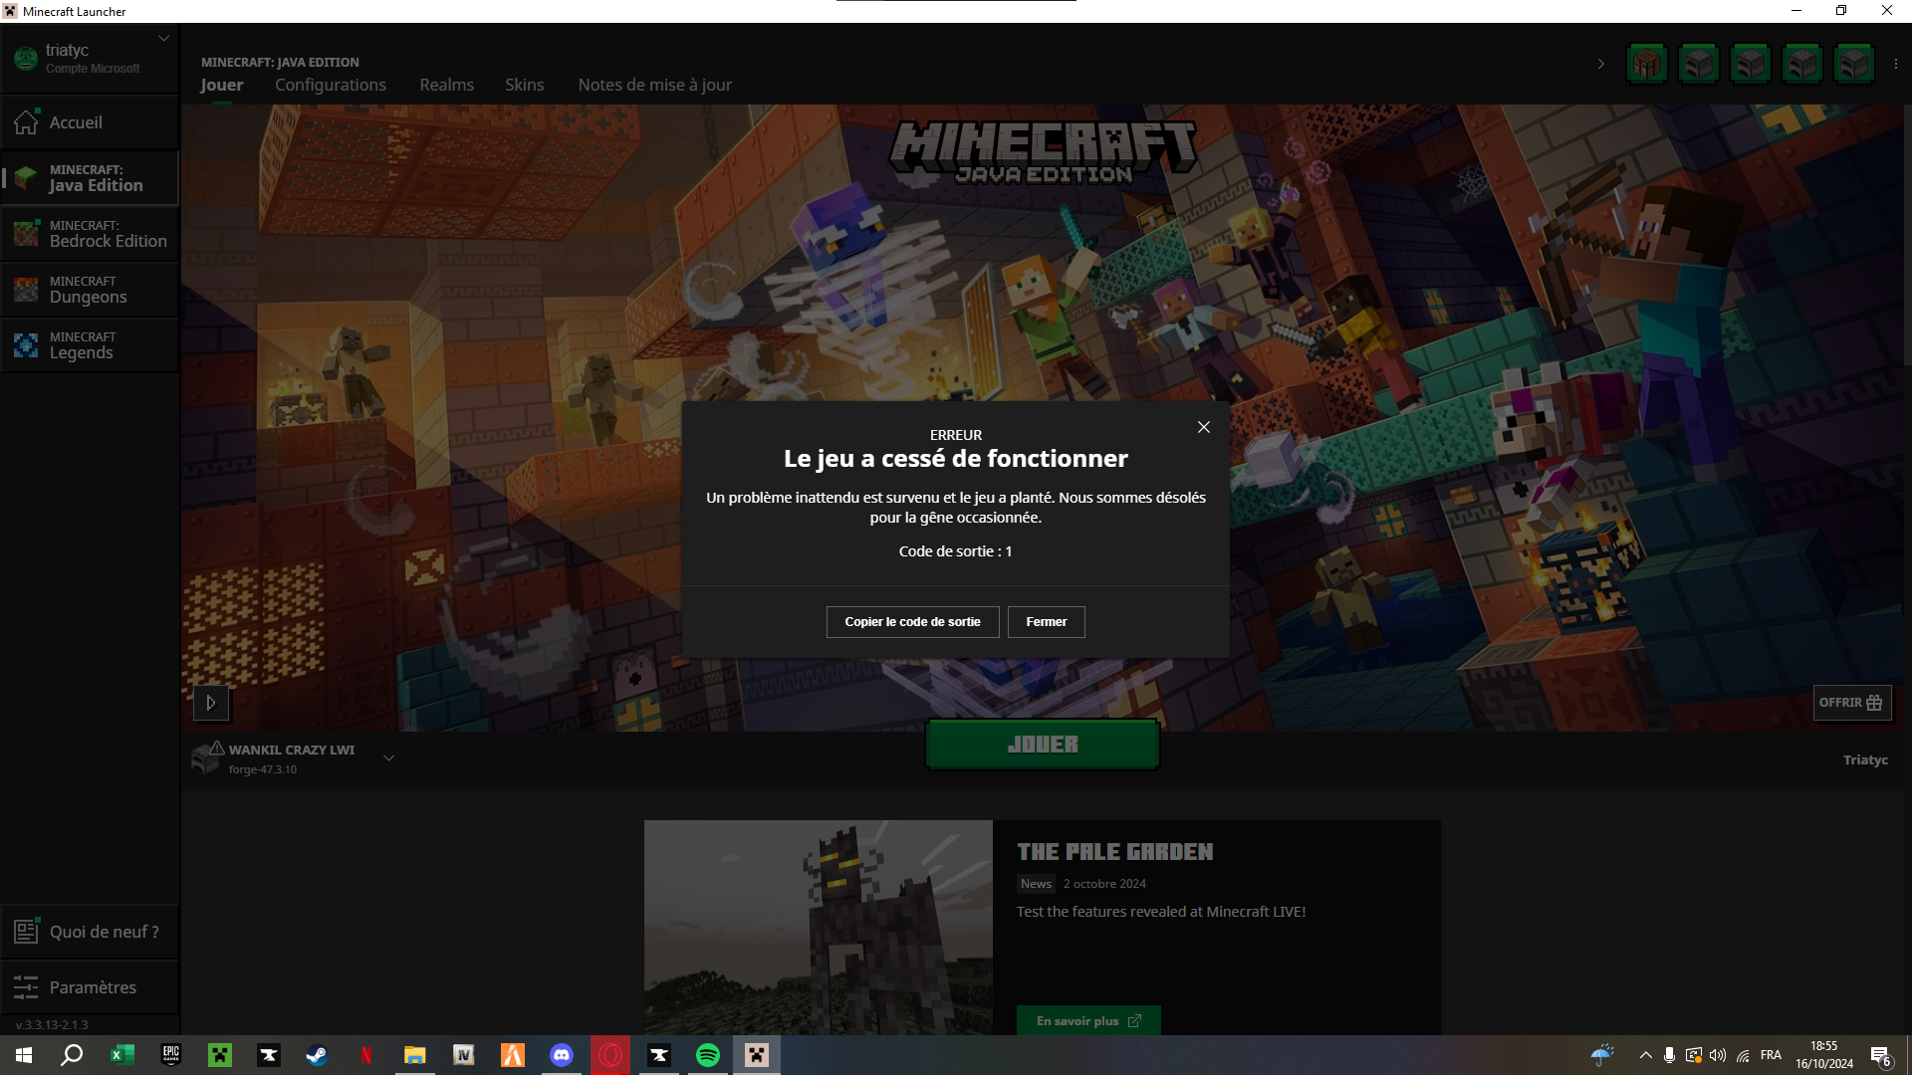The height and width of the screenshot is (1075, 1912).
Task: Select Minecraft Java Edition in sidebar
Action: click(x=90, y=178)
